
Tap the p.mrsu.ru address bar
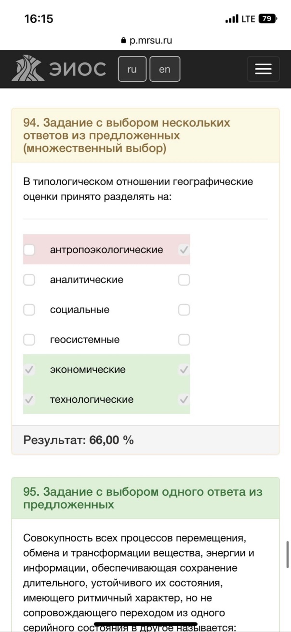(146, 41)
